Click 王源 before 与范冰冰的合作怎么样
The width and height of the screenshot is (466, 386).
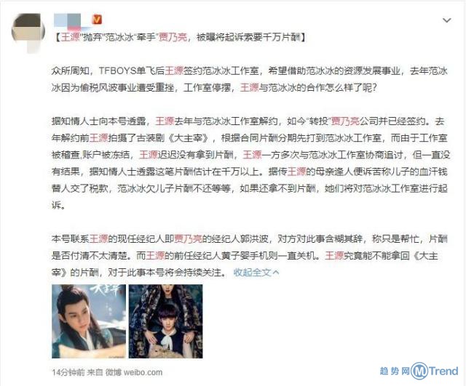pyautogui.click(x=250, y=88)
